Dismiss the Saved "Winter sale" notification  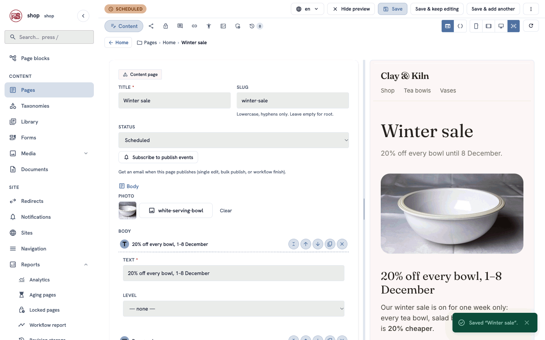tap(527, 323)
